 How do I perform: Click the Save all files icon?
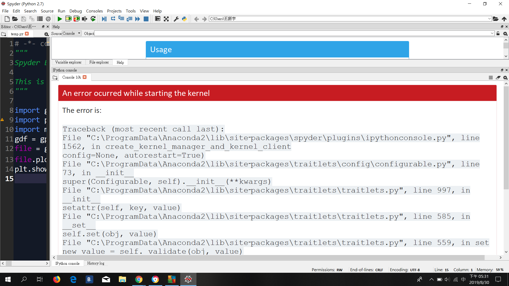(32, 19)
